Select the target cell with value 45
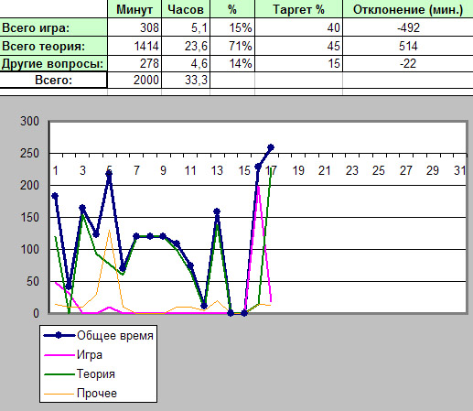473x411 pixels. pyautogui.click(x=298, y=46)
